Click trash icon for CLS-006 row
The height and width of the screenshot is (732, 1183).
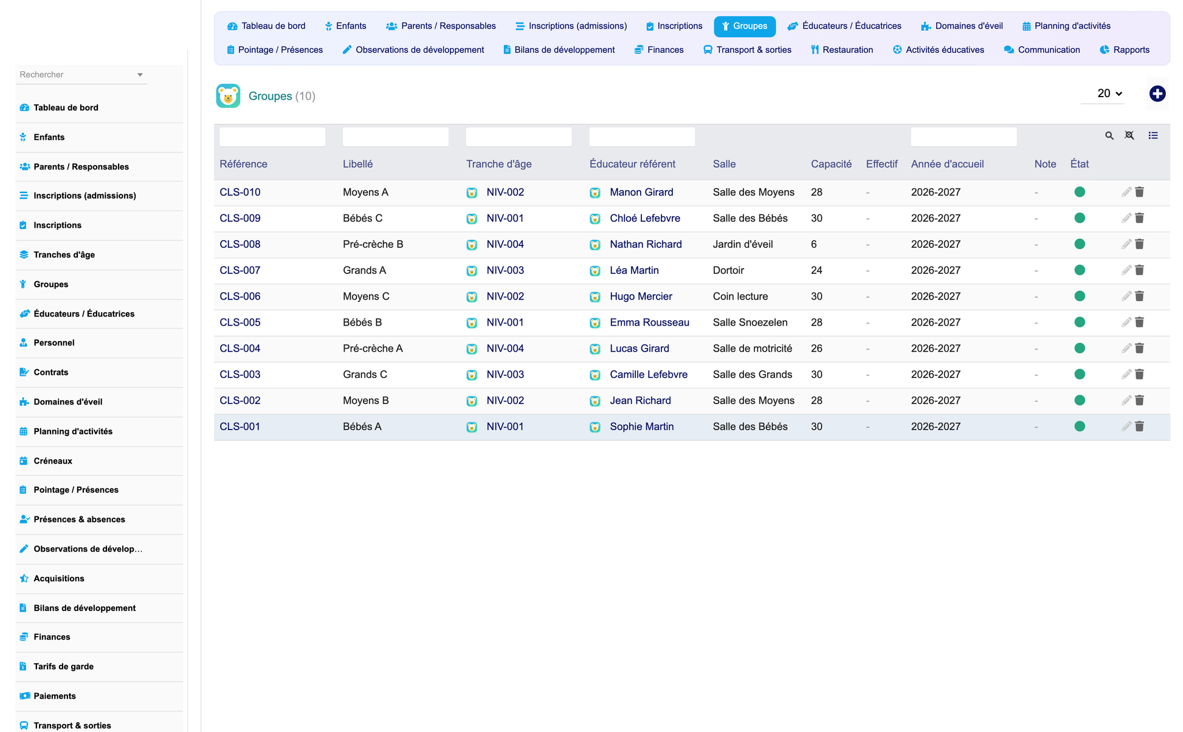[x=1139, y=296]
